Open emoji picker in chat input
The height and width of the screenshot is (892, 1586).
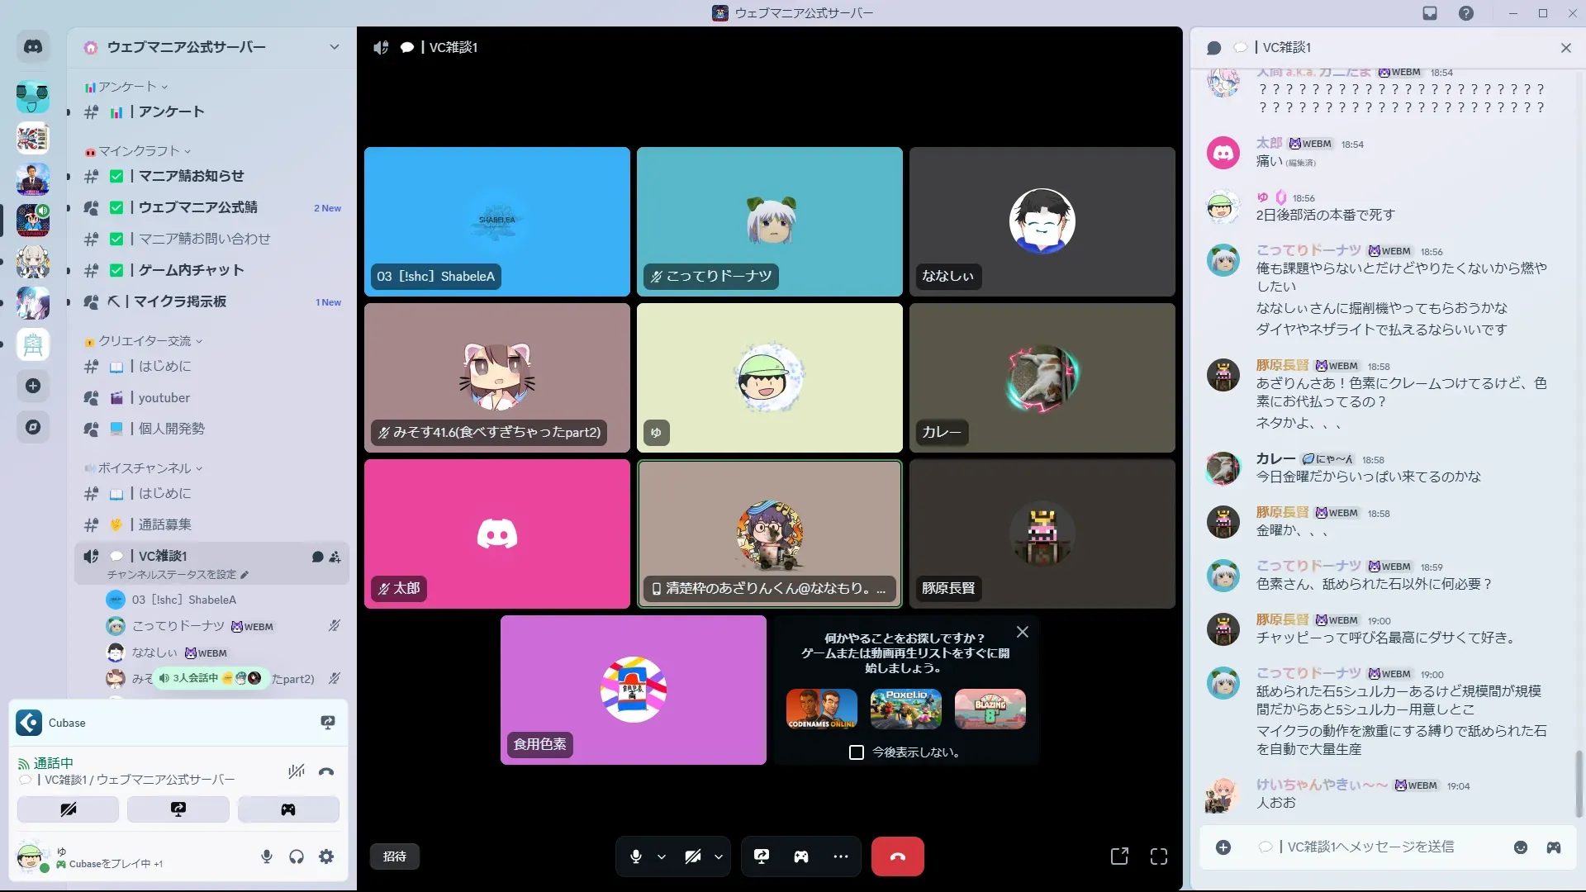pyautogui.click(x=1520, y=847)
